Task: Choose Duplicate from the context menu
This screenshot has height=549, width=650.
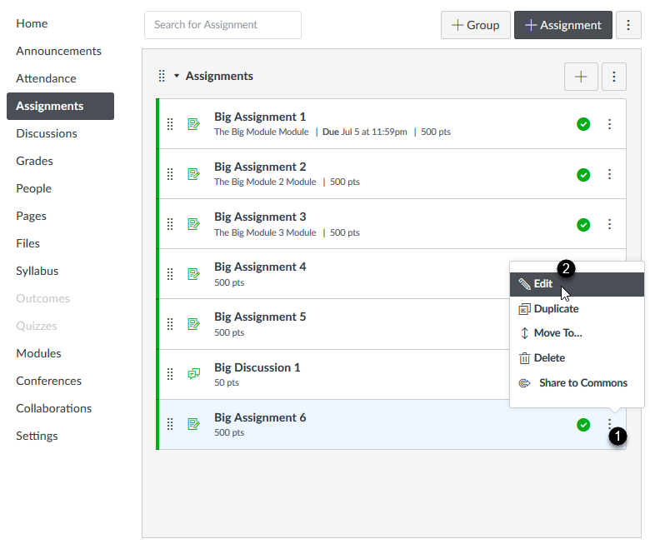Action: click(556, 308)
